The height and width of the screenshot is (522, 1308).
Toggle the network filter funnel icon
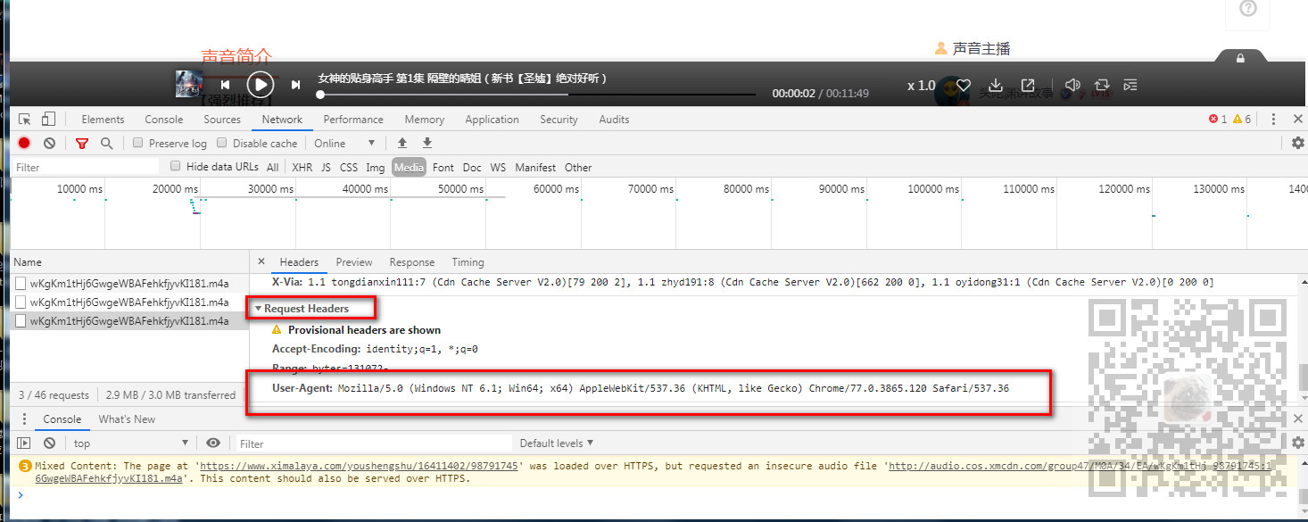82,143
